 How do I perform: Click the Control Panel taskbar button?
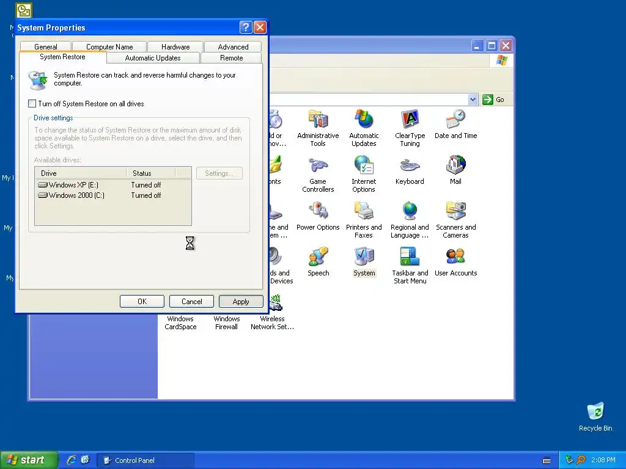tap(145, 460)
